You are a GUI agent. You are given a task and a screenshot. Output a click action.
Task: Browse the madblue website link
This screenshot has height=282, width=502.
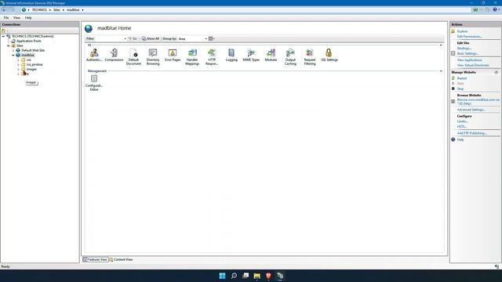click(478, 102)
